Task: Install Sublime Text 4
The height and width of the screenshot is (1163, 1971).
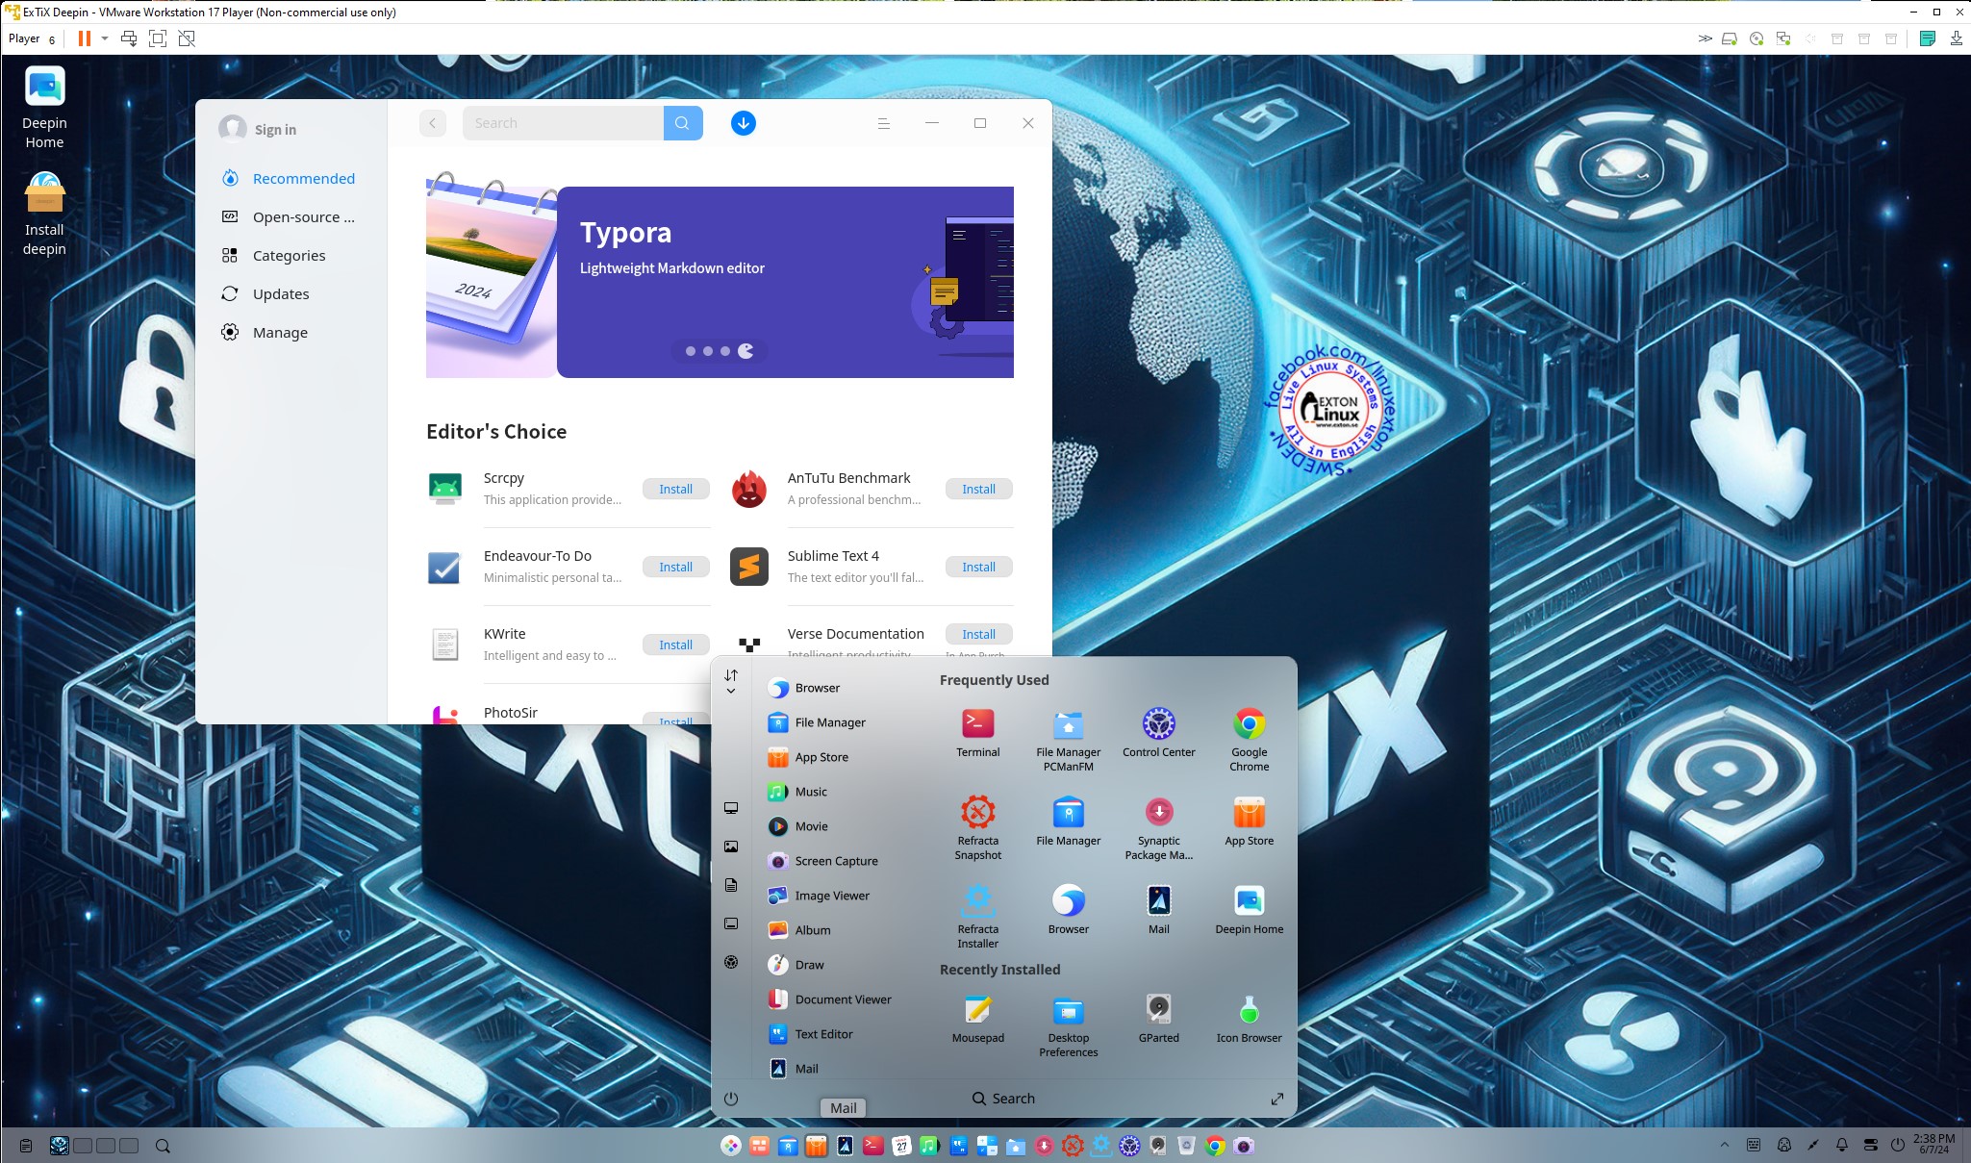Action: (x=978, y=567)
